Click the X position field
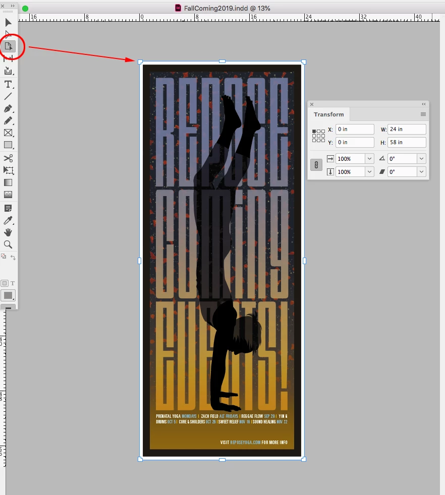This screenshot has height=495, width=445. [355, 129]
